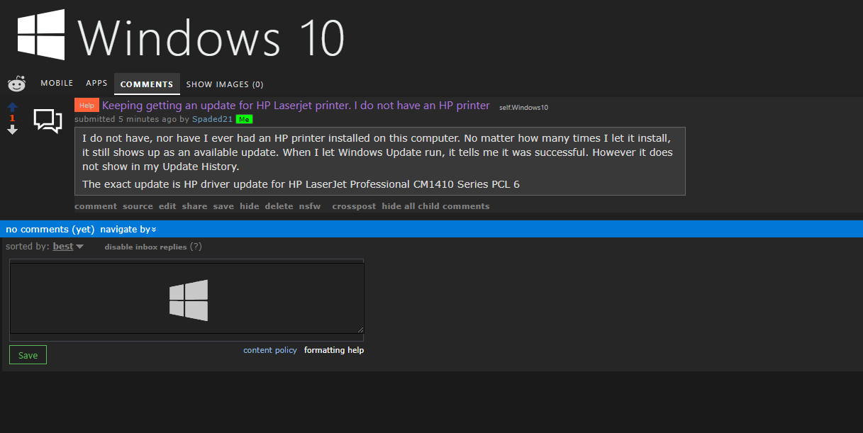This screenshot has width=863, height=433.
Task: Open the APPS tab
Action: point(96,84)
